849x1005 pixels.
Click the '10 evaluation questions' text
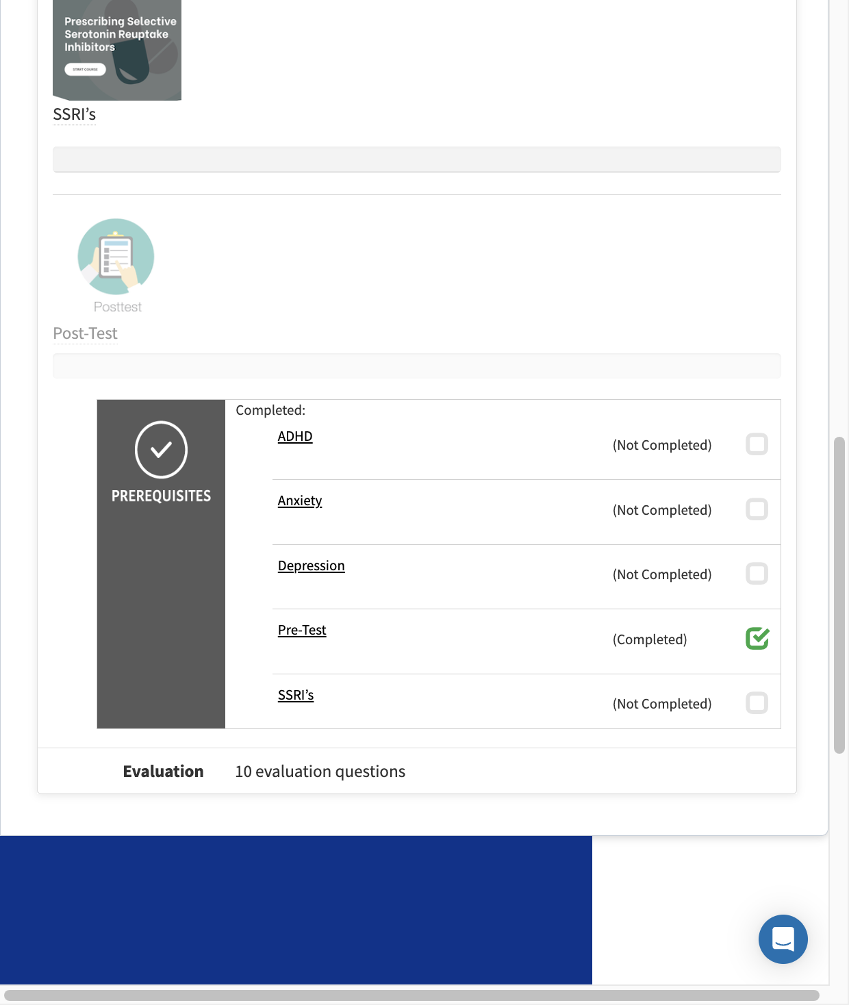[320, 772]
